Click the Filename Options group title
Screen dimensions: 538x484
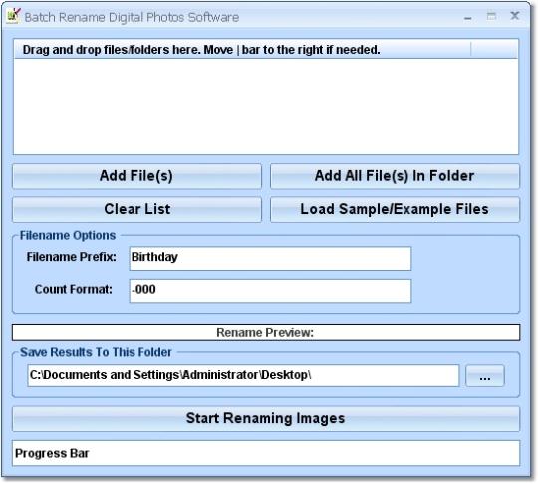pos(68,236)
